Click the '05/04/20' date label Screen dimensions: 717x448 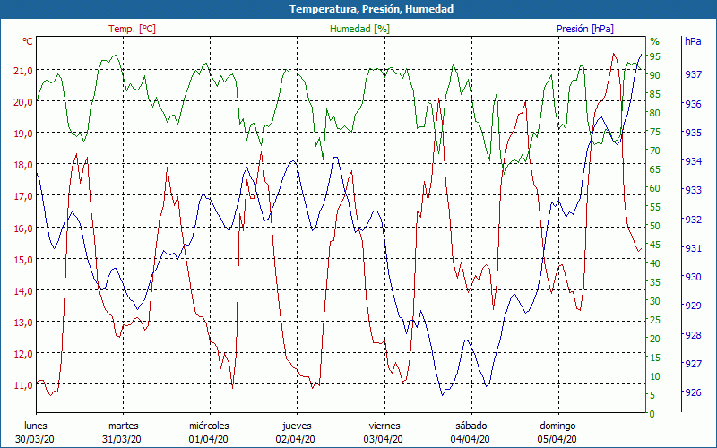pos(557,440)
